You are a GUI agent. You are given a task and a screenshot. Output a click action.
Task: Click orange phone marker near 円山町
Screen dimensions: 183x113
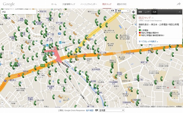pyautogui.click(x=17, y=60)
